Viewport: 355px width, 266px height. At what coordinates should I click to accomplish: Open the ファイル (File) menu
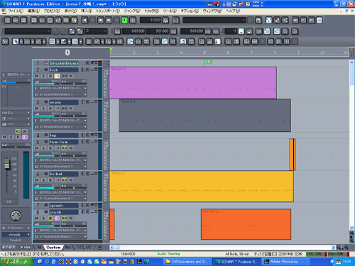pos(16,11)
